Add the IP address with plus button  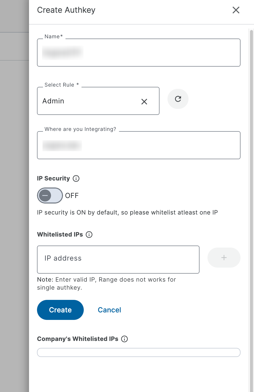(224, 258)
